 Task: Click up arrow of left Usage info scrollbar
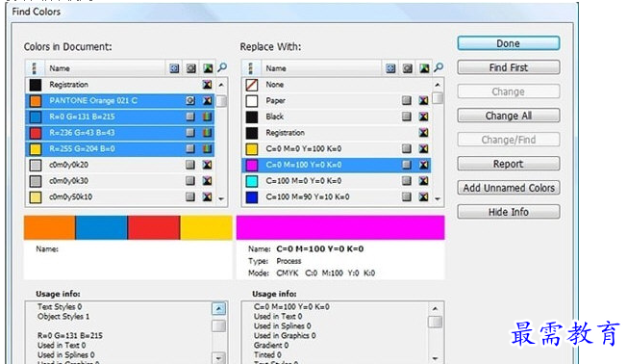point(218,309)
